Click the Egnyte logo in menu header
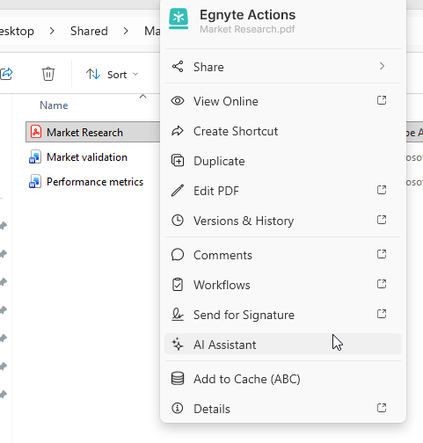 [179, 18]
